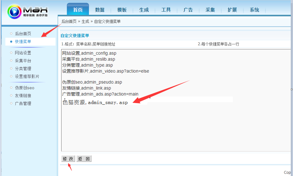293x176 pixels.
Task: Open 伪原创seo sidebar link
Action: [25, 88]
